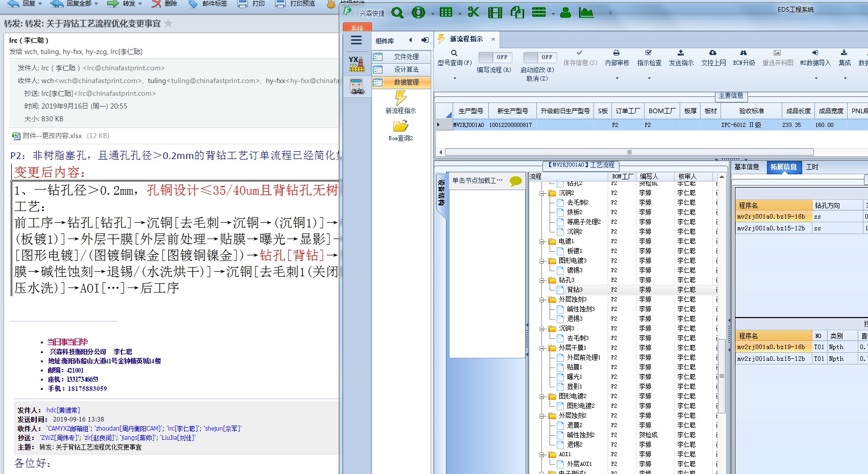Click MI数据导入 import tool
868x474 pixels.
tap(815, 58)
